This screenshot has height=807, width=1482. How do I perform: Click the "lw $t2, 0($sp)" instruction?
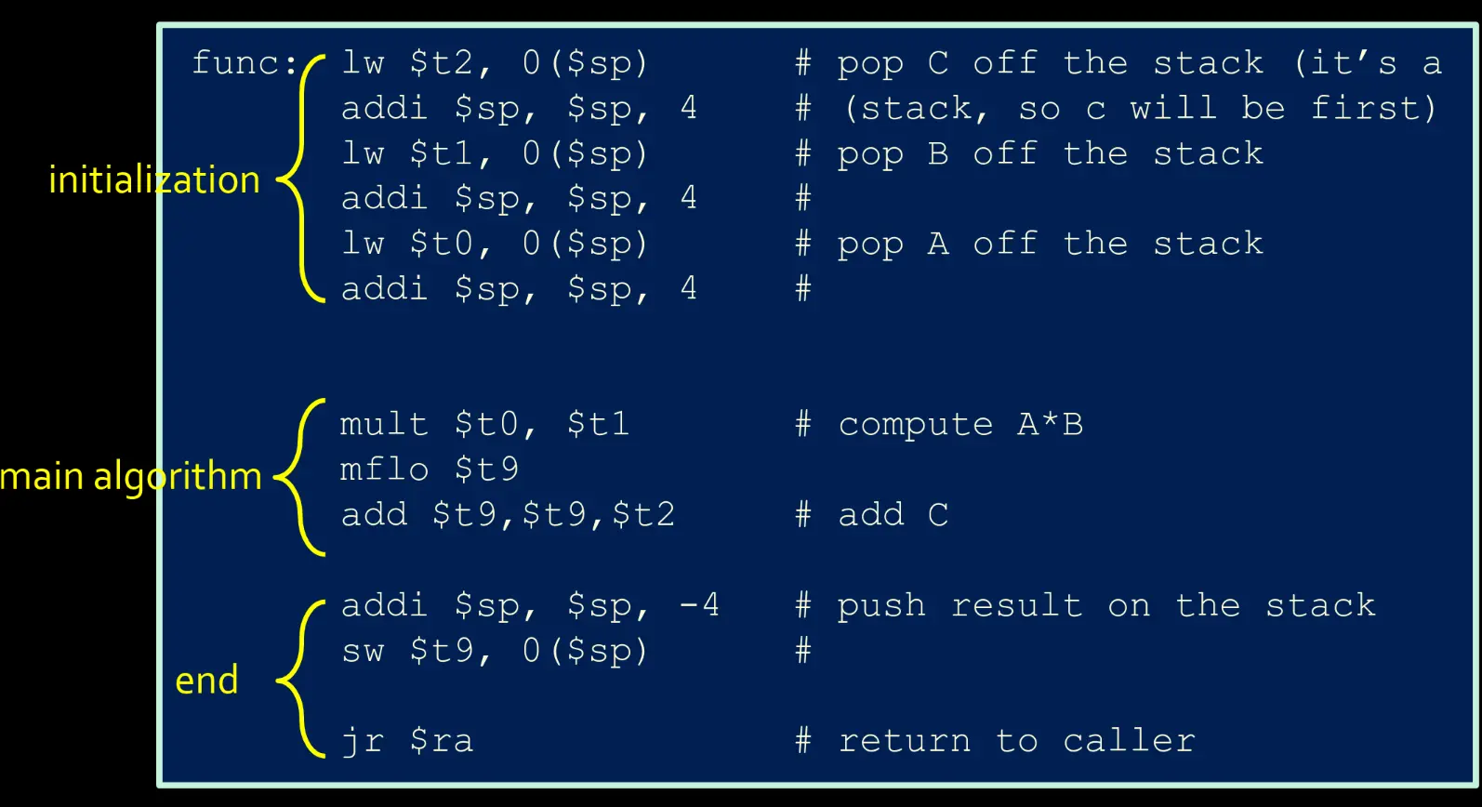click(x=494, y=63)
